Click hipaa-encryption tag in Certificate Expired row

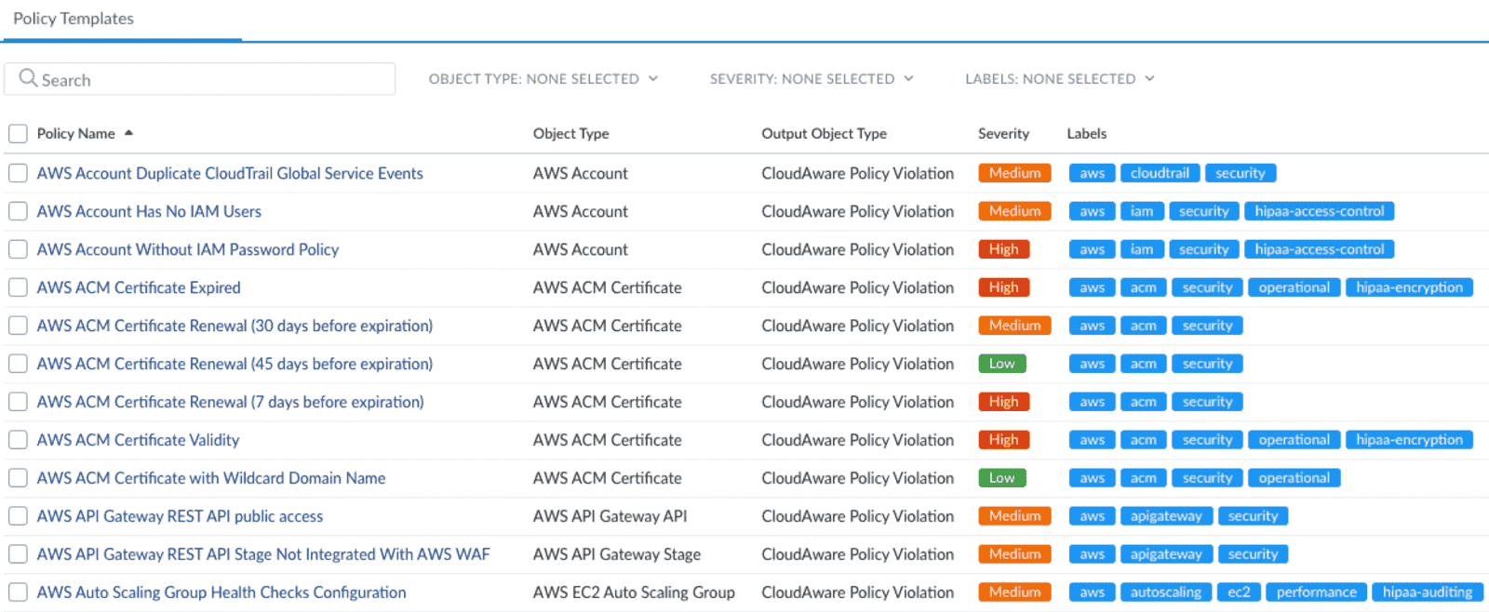click(x=1409, y=287)
